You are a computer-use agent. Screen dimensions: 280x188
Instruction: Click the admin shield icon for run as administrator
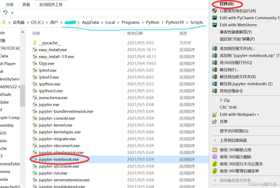coord(214,11)
